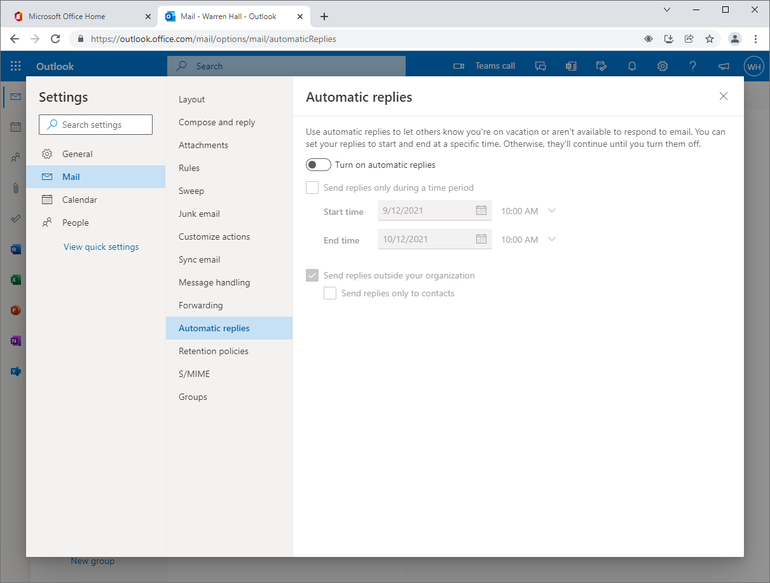Image resolution: width=770 pixels, height=583 pixels.
Task: Open the People app icon
Action: point(15,158)
